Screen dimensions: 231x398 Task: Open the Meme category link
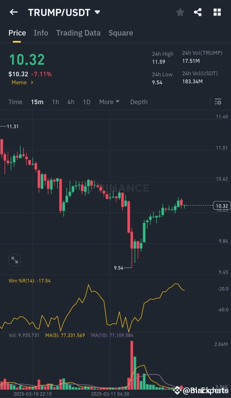(x=22, y=82)
